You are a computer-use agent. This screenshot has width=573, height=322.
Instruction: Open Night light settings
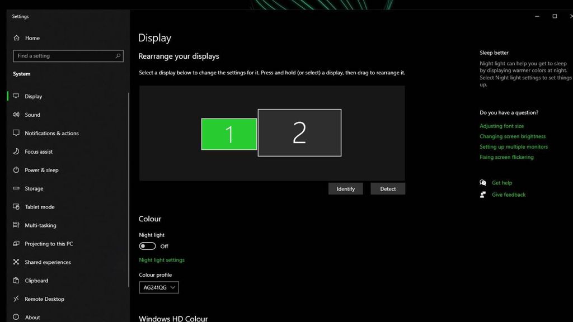click(162, 259)
